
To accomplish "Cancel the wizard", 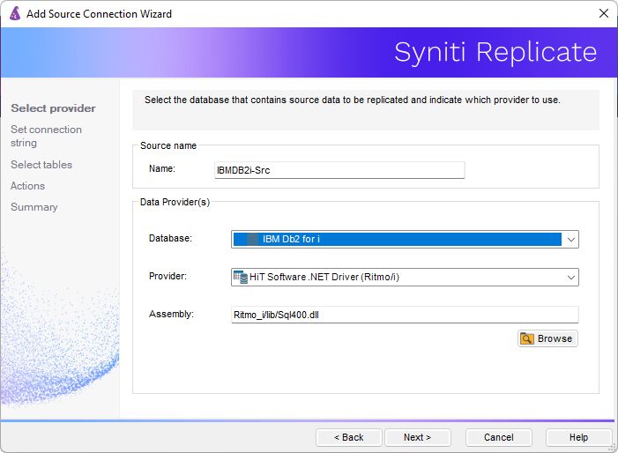I will click(499, 437).
